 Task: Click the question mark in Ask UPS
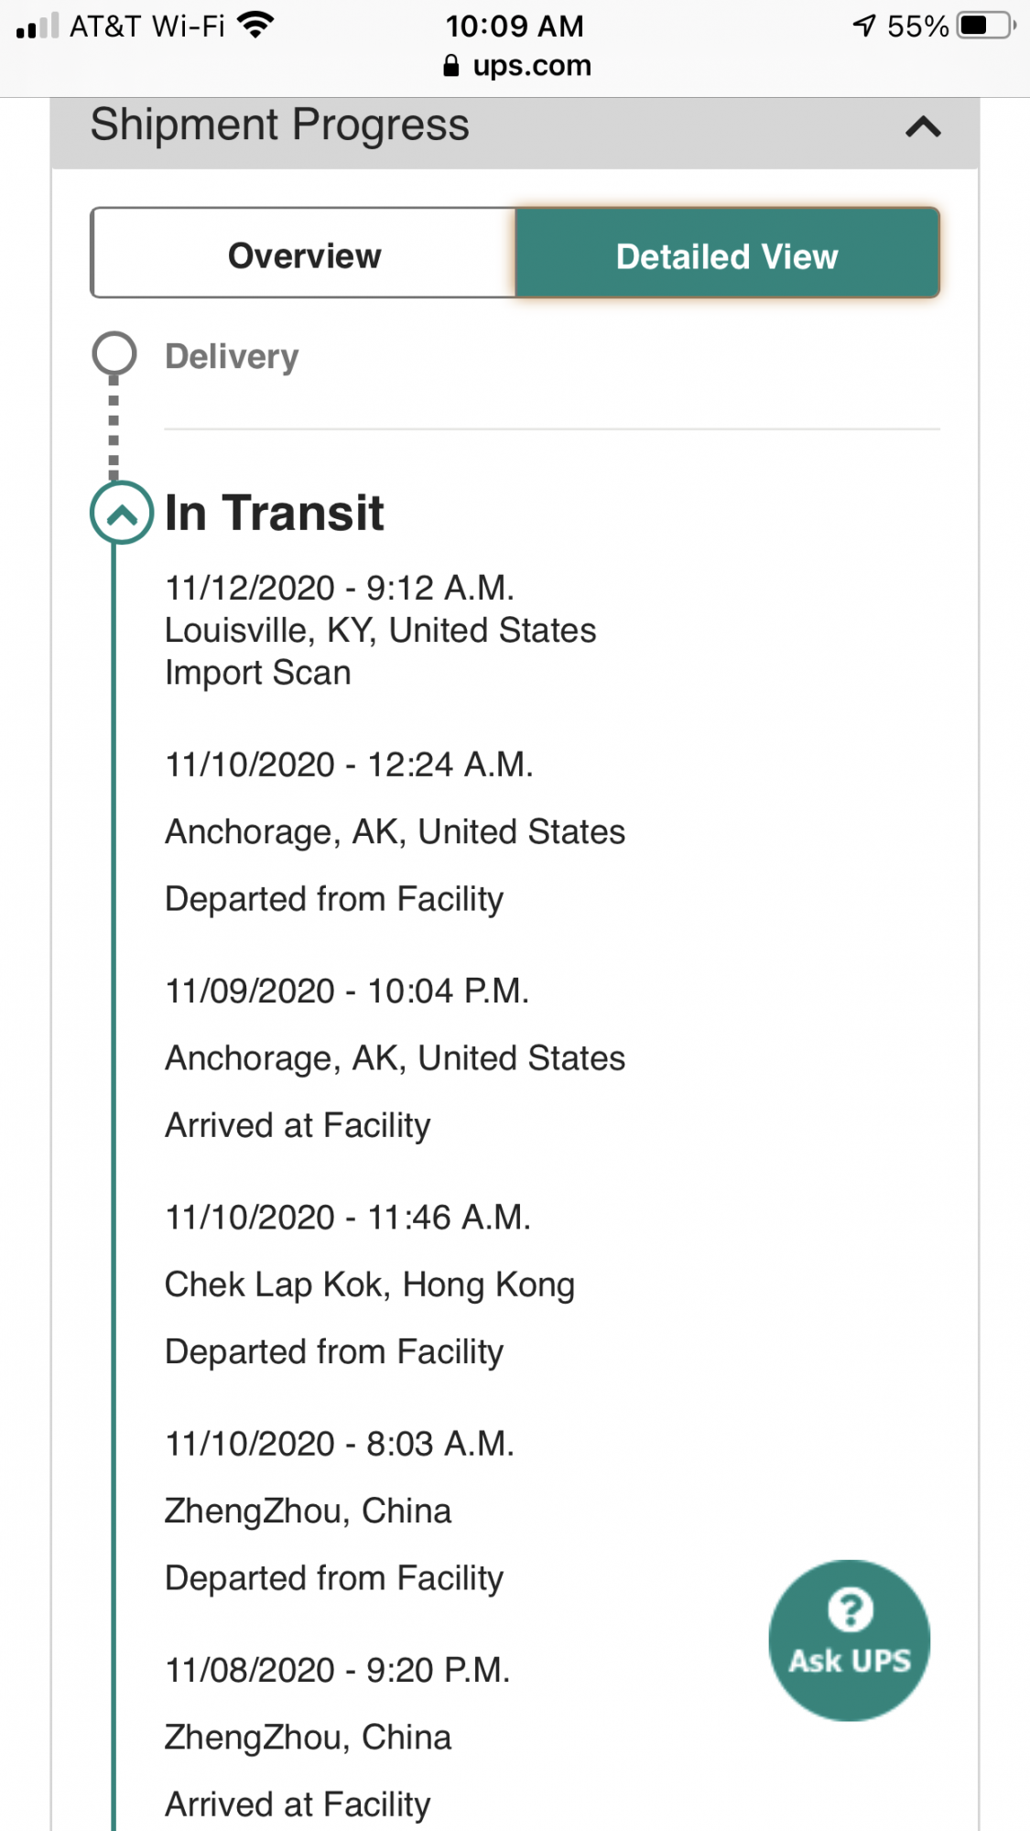click(851, 1609)
